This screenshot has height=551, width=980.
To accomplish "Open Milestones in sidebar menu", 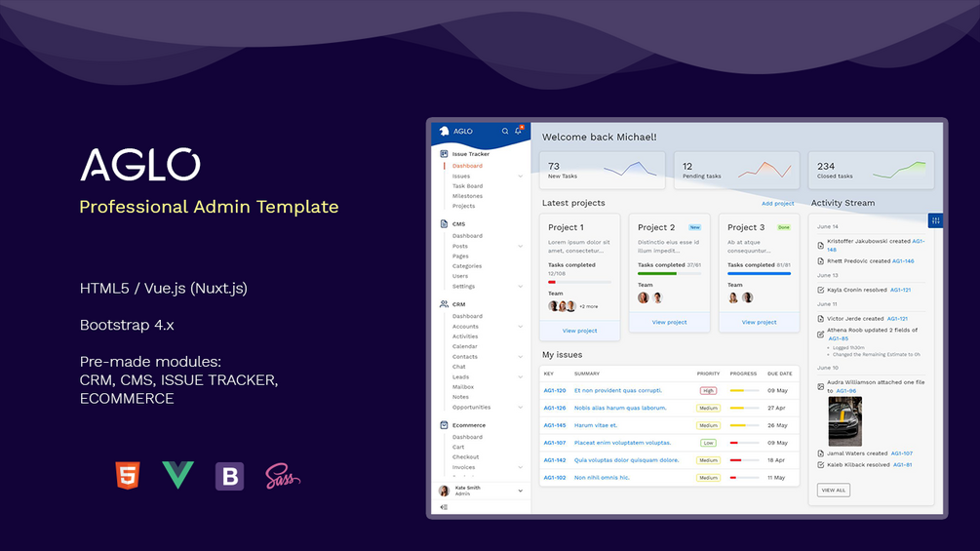I will coord(467,196).
